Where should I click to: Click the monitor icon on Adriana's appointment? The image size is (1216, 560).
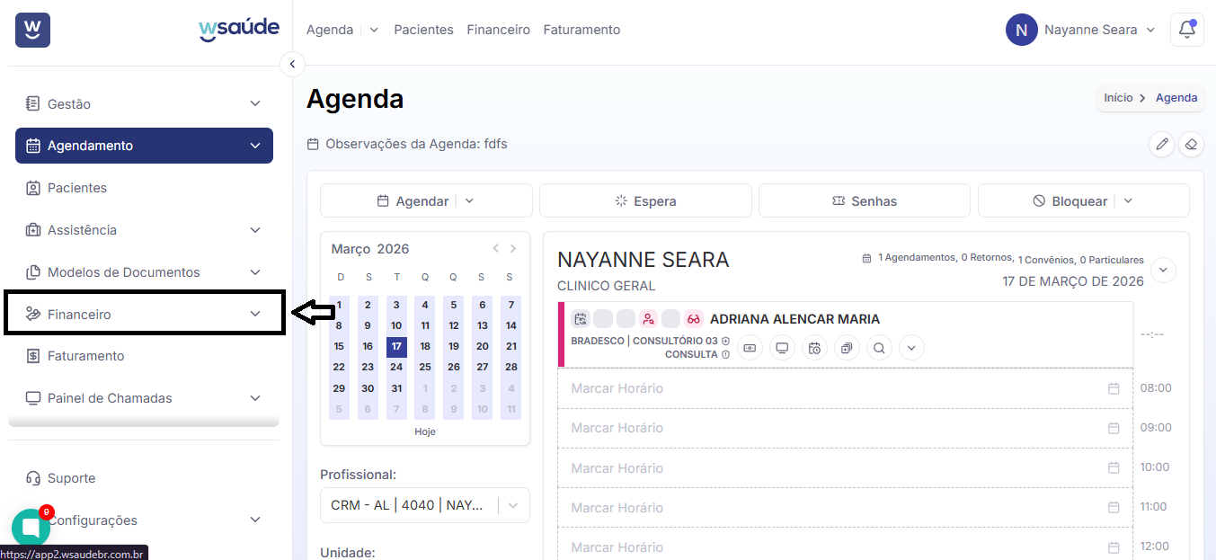click(782, 348)
